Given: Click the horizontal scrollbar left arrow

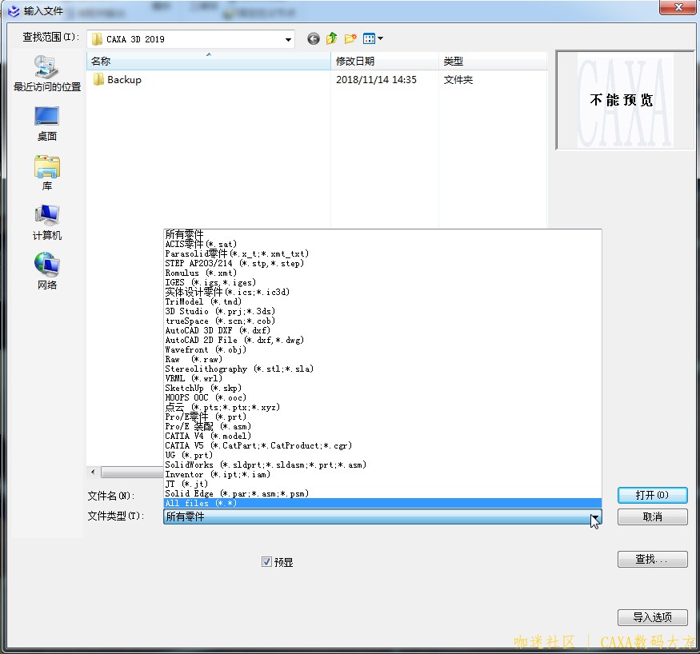Looking at the screenshot, I should 93,472.
